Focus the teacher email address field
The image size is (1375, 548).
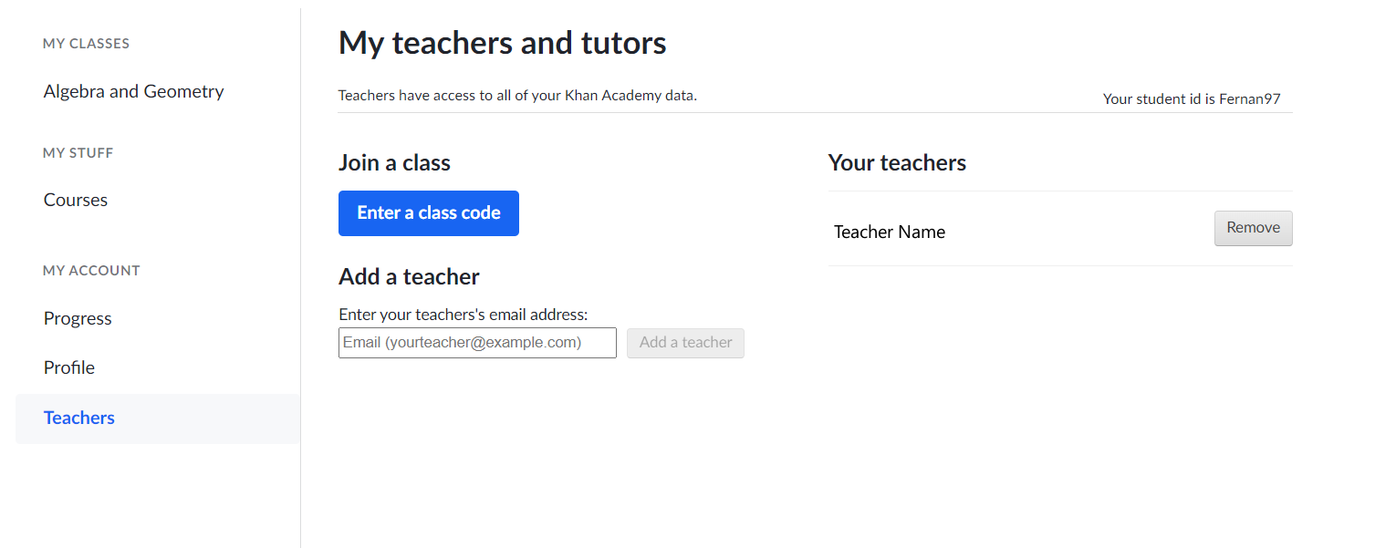click(477, 343)
